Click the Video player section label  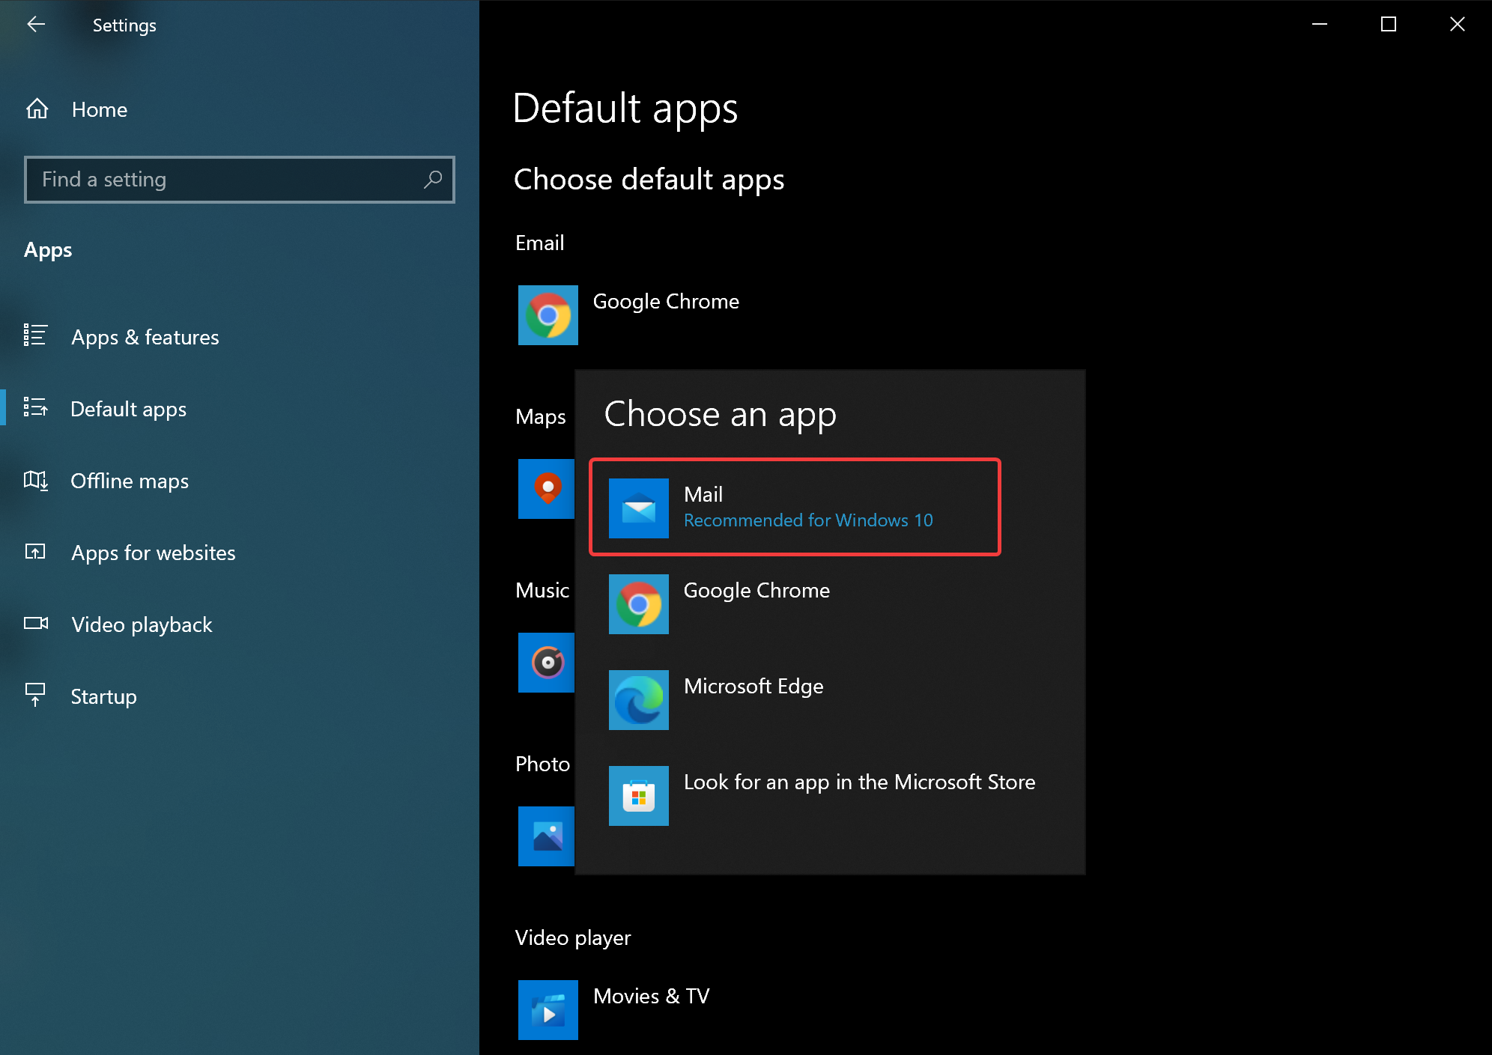pos(573,938)
